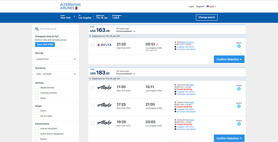The width and height of the screenshot is (278, 142).
Task: Tick the American Airlines filter checkbox
Action: click(x=37, y=93)
